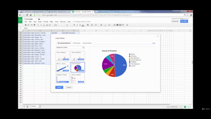Close the Chart Editor dialog

tap(158, 36)
